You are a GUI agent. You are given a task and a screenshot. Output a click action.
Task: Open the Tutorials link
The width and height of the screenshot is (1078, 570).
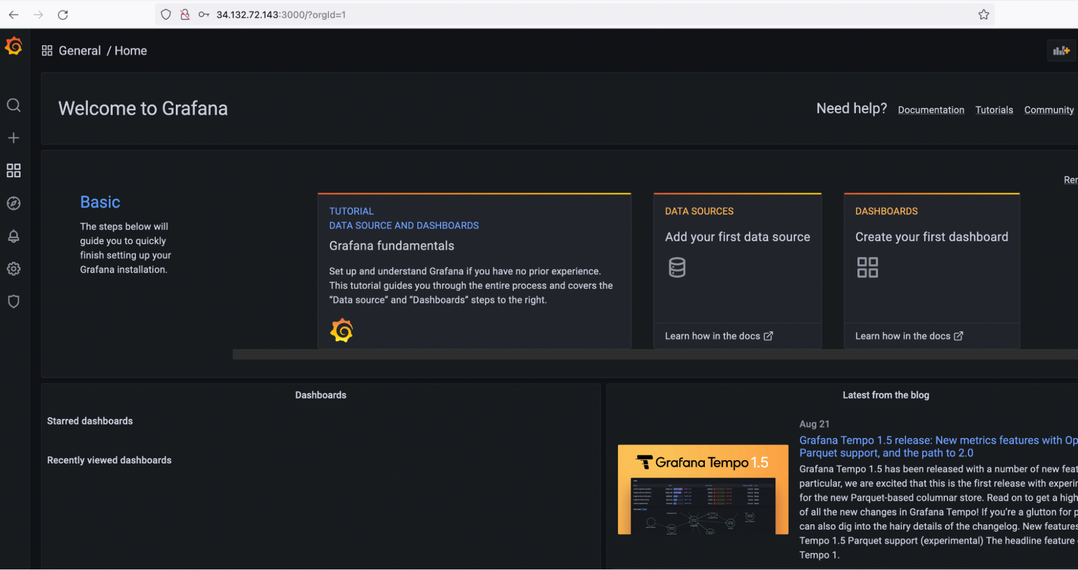pos(994,110)
